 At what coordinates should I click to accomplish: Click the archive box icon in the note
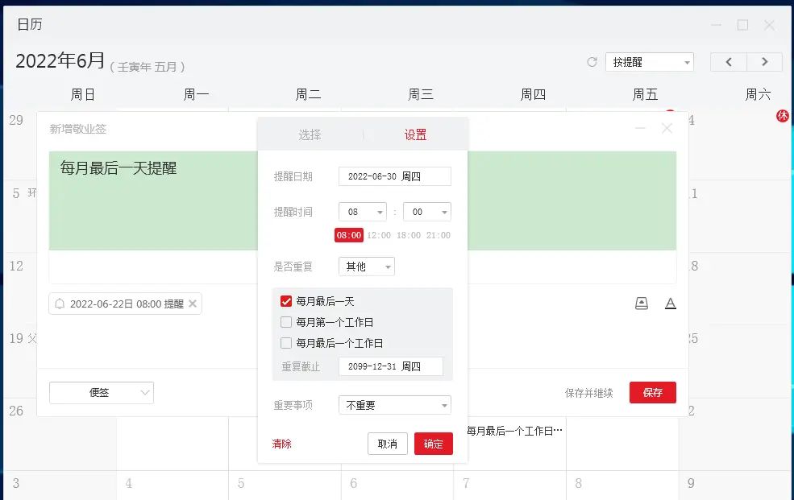pyautogui.click(x=641, y=304)
